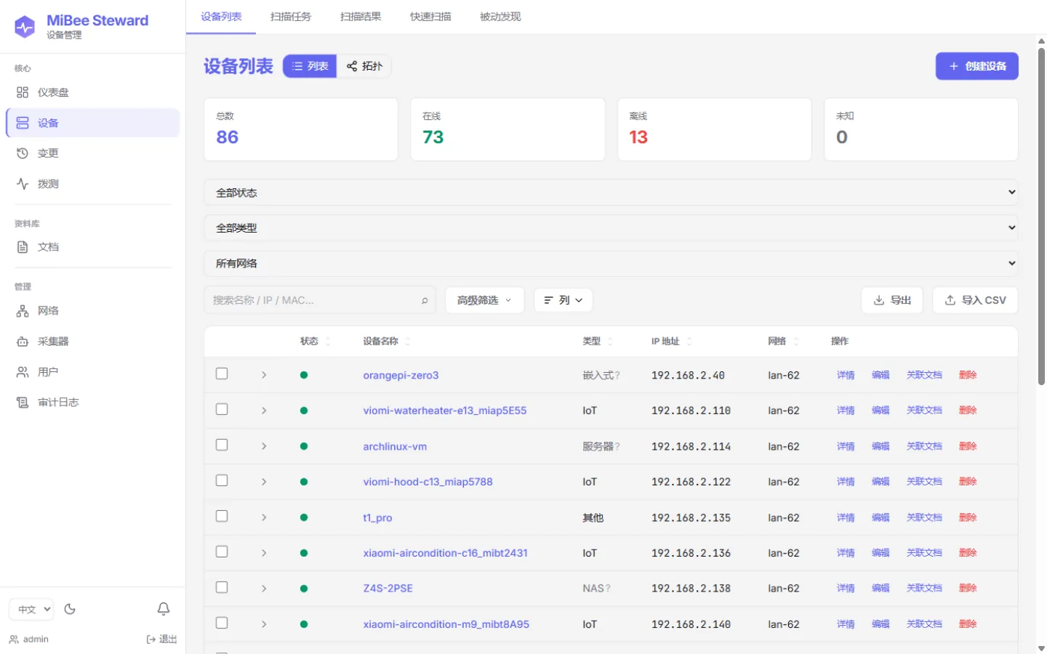Switch to 快速扫描 tab
Viewport: 1047px width, 654px height.
pyautogui.click(x=430, y=17)
